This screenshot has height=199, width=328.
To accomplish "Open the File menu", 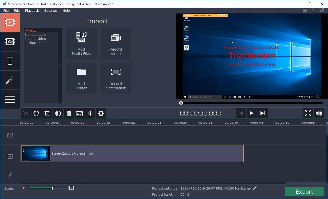I will point(6,10).
